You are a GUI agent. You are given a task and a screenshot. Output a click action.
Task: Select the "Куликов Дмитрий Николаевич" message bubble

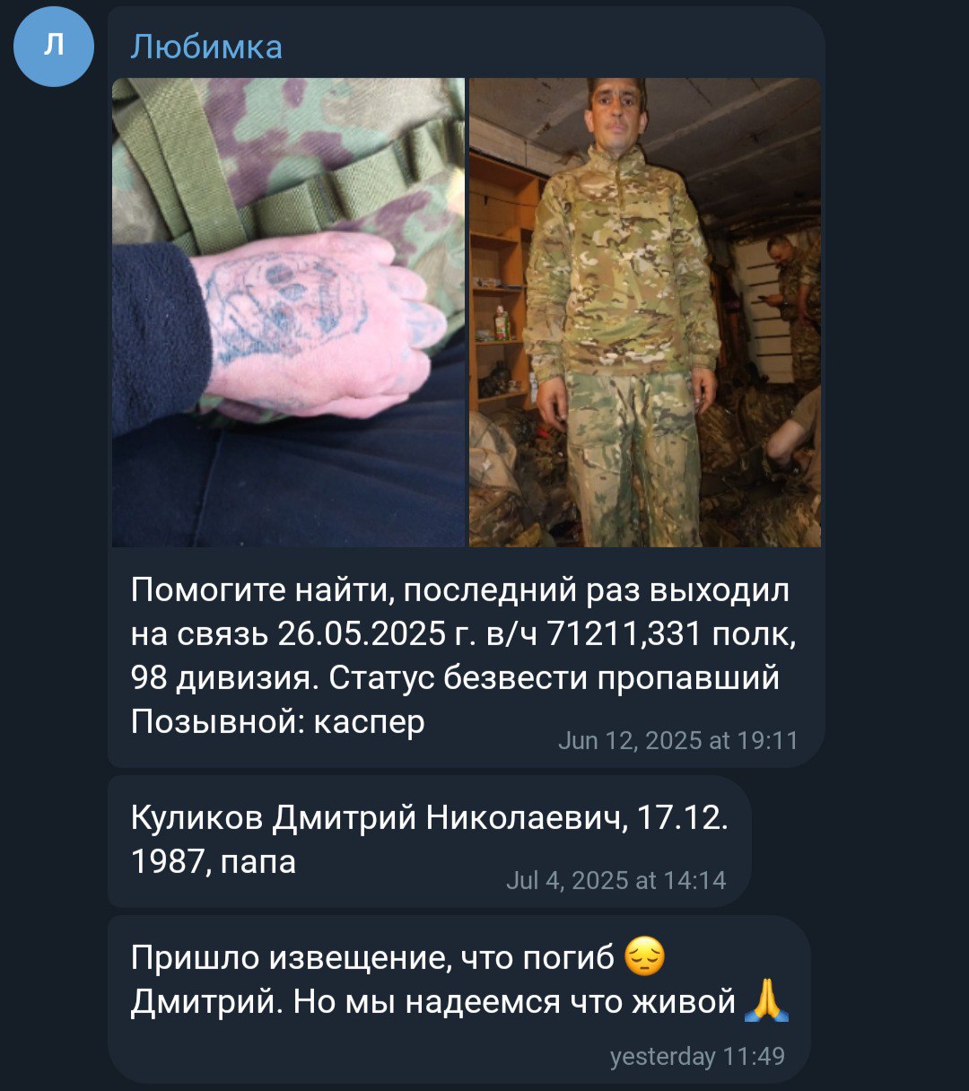click(429, 841)
